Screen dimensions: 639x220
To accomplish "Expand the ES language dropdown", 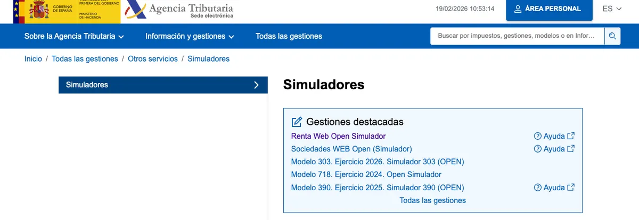I will pyautogui.click(x=612, y=9).
